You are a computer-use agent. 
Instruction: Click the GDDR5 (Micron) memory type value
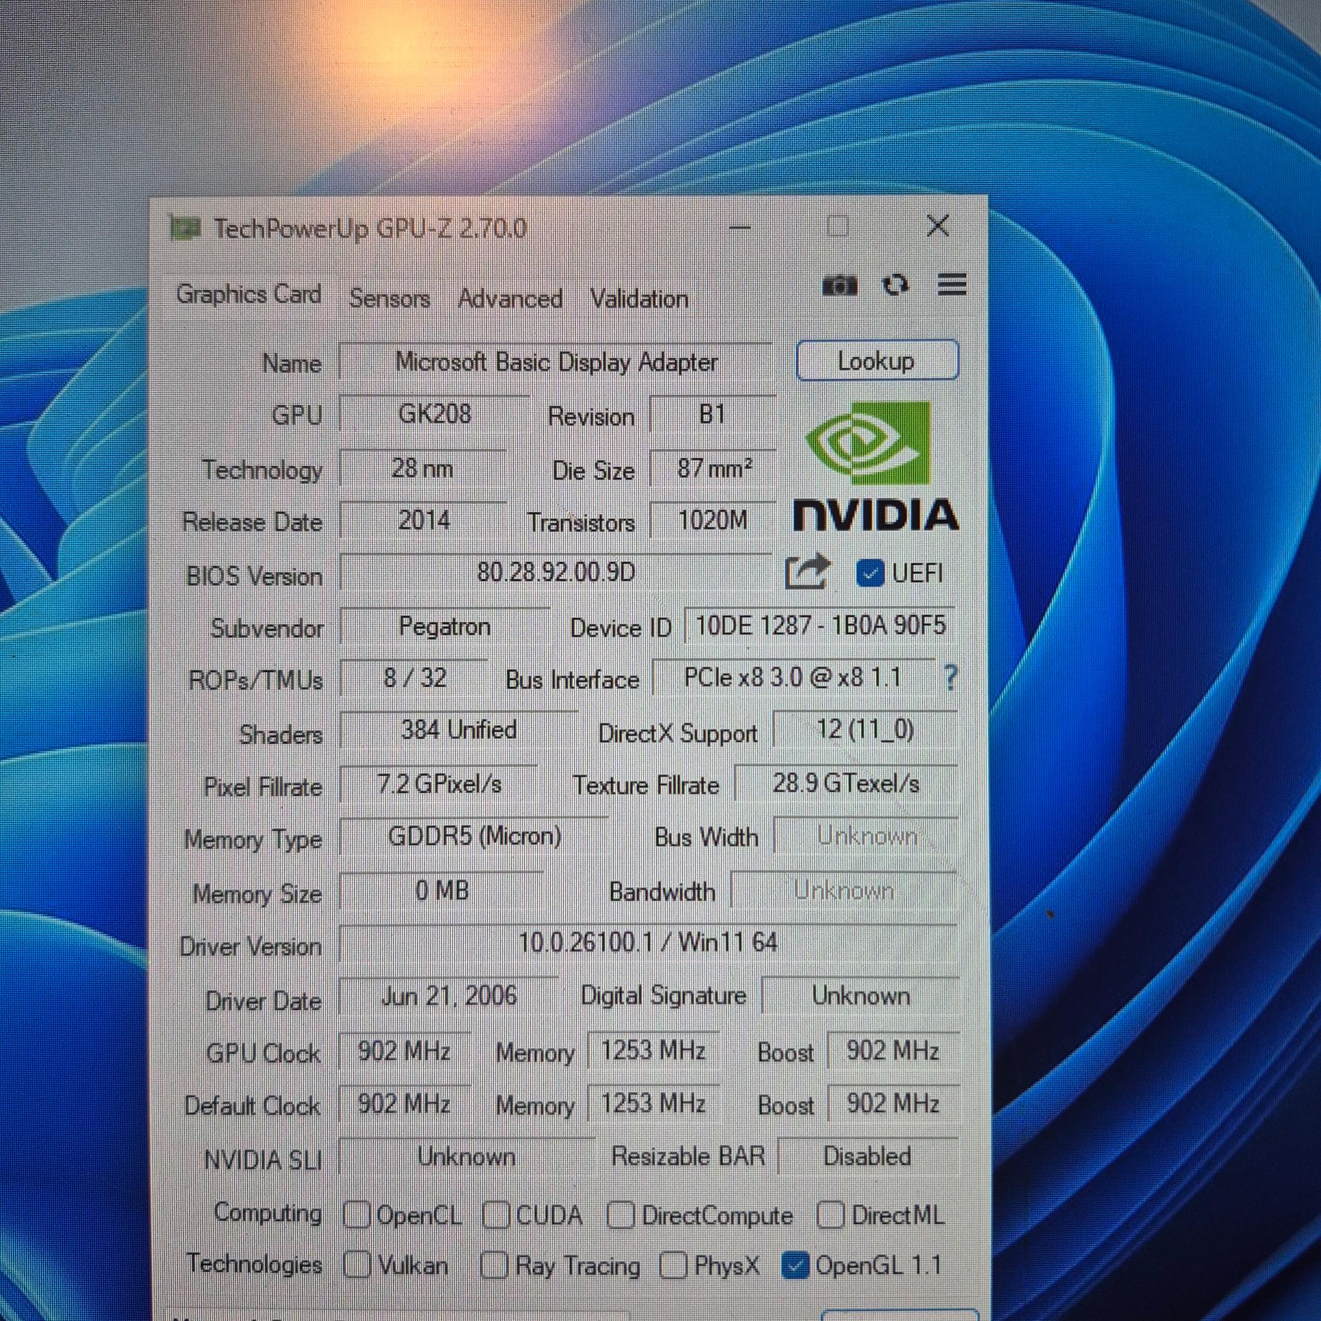(x=474, y=835)
